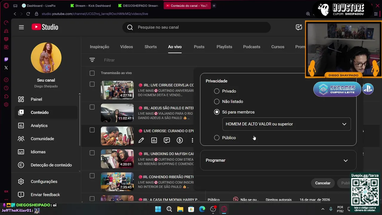
Task: Check the LIVE CIRRUSE CERVEJA video checkbox
Action: (92, 84)
